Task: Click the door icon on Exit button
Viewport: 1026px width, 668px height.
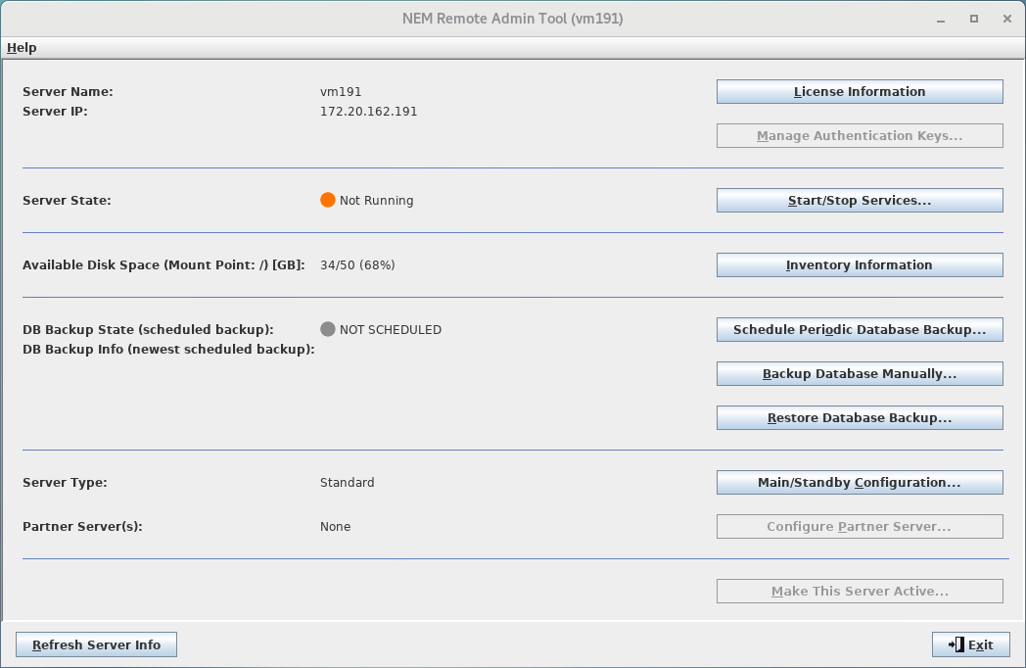Action: [956, 644]
